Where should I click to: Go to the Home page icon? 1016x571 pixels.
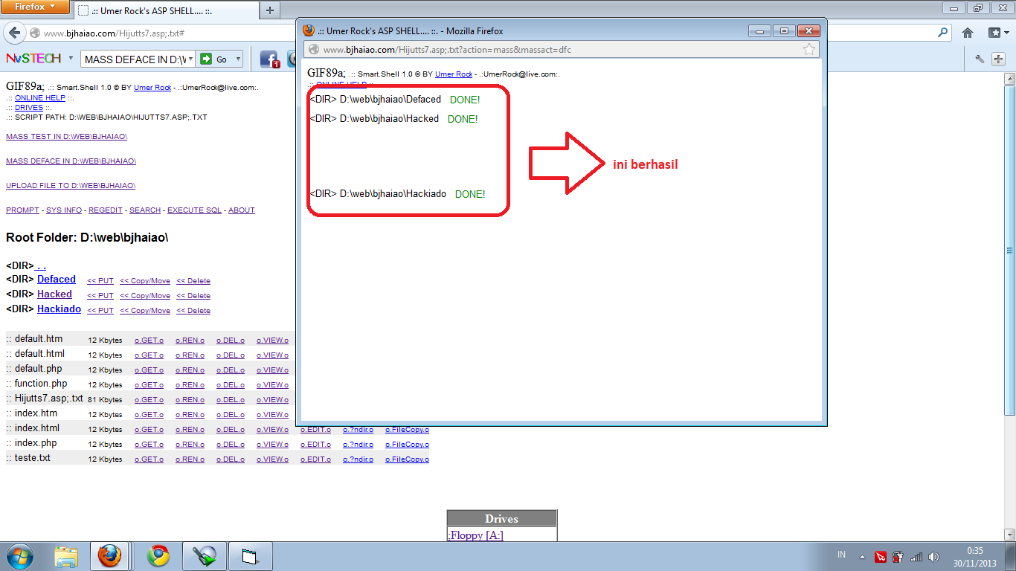pyautogui.click(x=968, y=33)
